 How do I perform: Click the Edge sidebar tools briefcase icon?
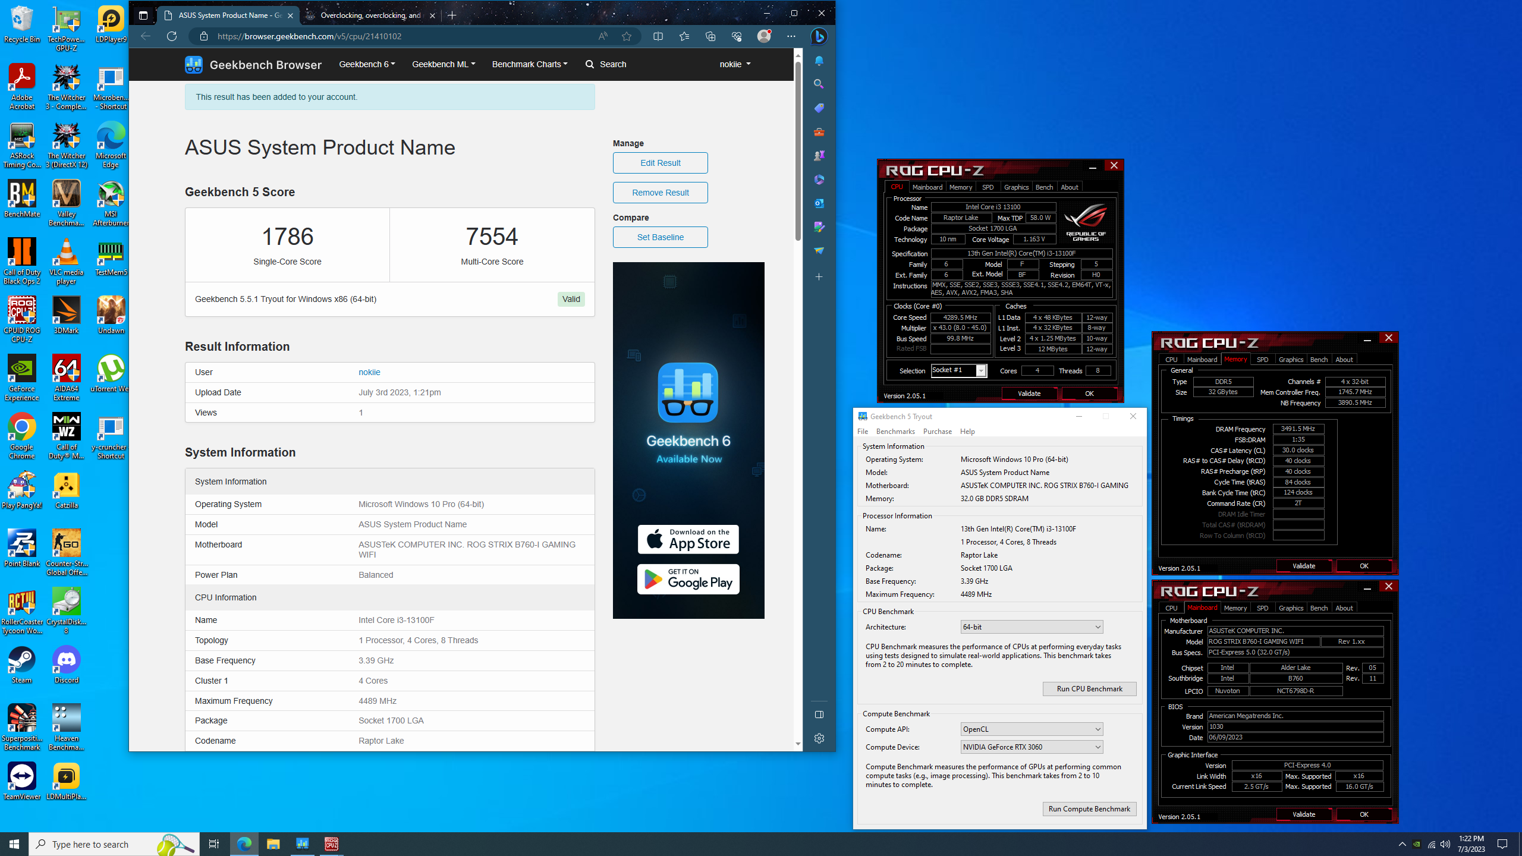[819, 132]
